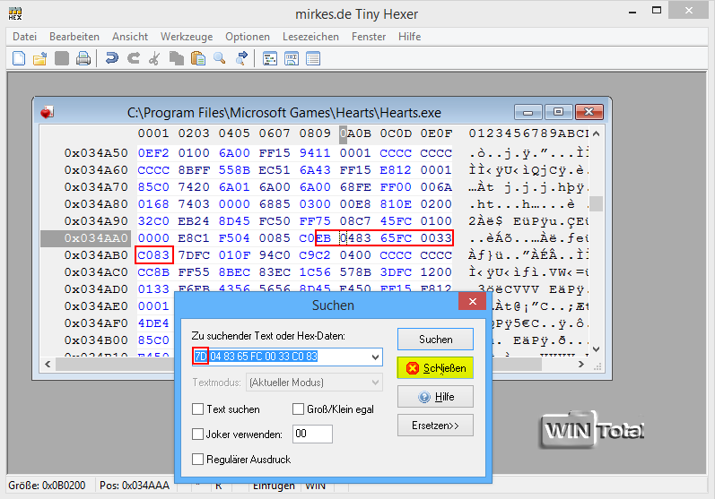Close the Hearts.exe child window
Screen dimensions: 715x499
click(589, 112)
